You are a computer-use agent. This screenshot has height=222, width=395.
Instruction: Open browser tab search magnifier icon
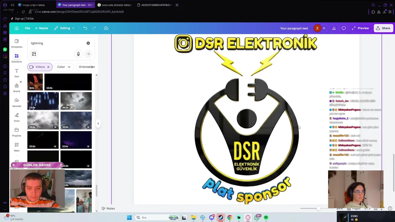pos(373,5)
